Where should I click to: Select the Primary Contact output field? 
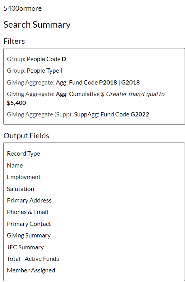(29, 224)
